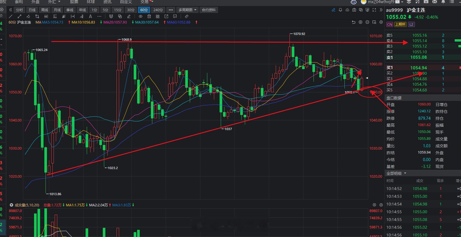The image size is (461, 237).
Task: Click the blue pencil draw-mode icon
Action: click(x=334, y=10)
